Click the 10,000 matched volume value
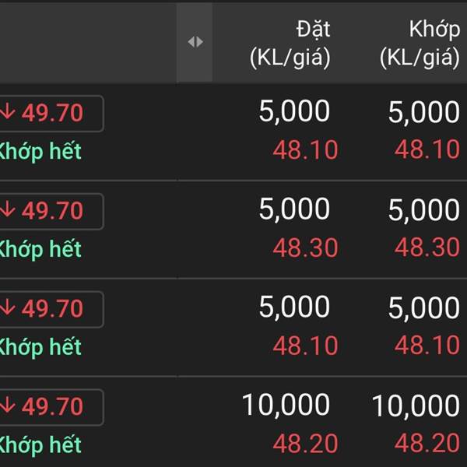This screenshot has width=467, height=467. click(416, 406)
